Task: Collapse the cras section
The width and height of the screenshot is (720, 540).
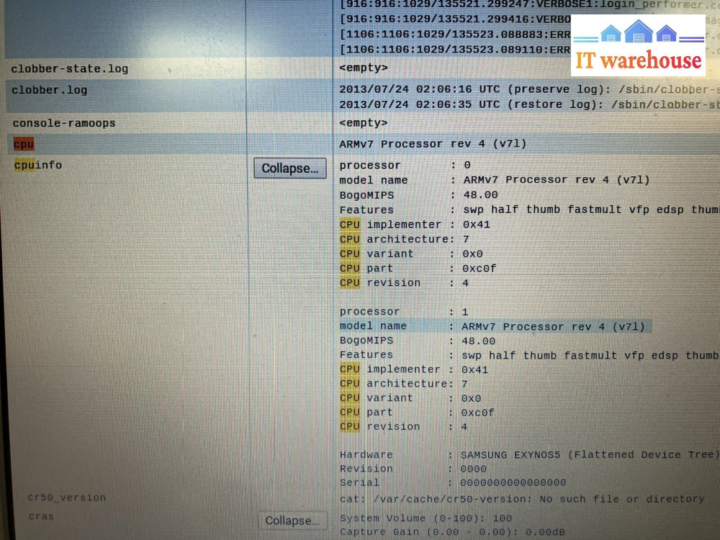Action: click(292, 521)
